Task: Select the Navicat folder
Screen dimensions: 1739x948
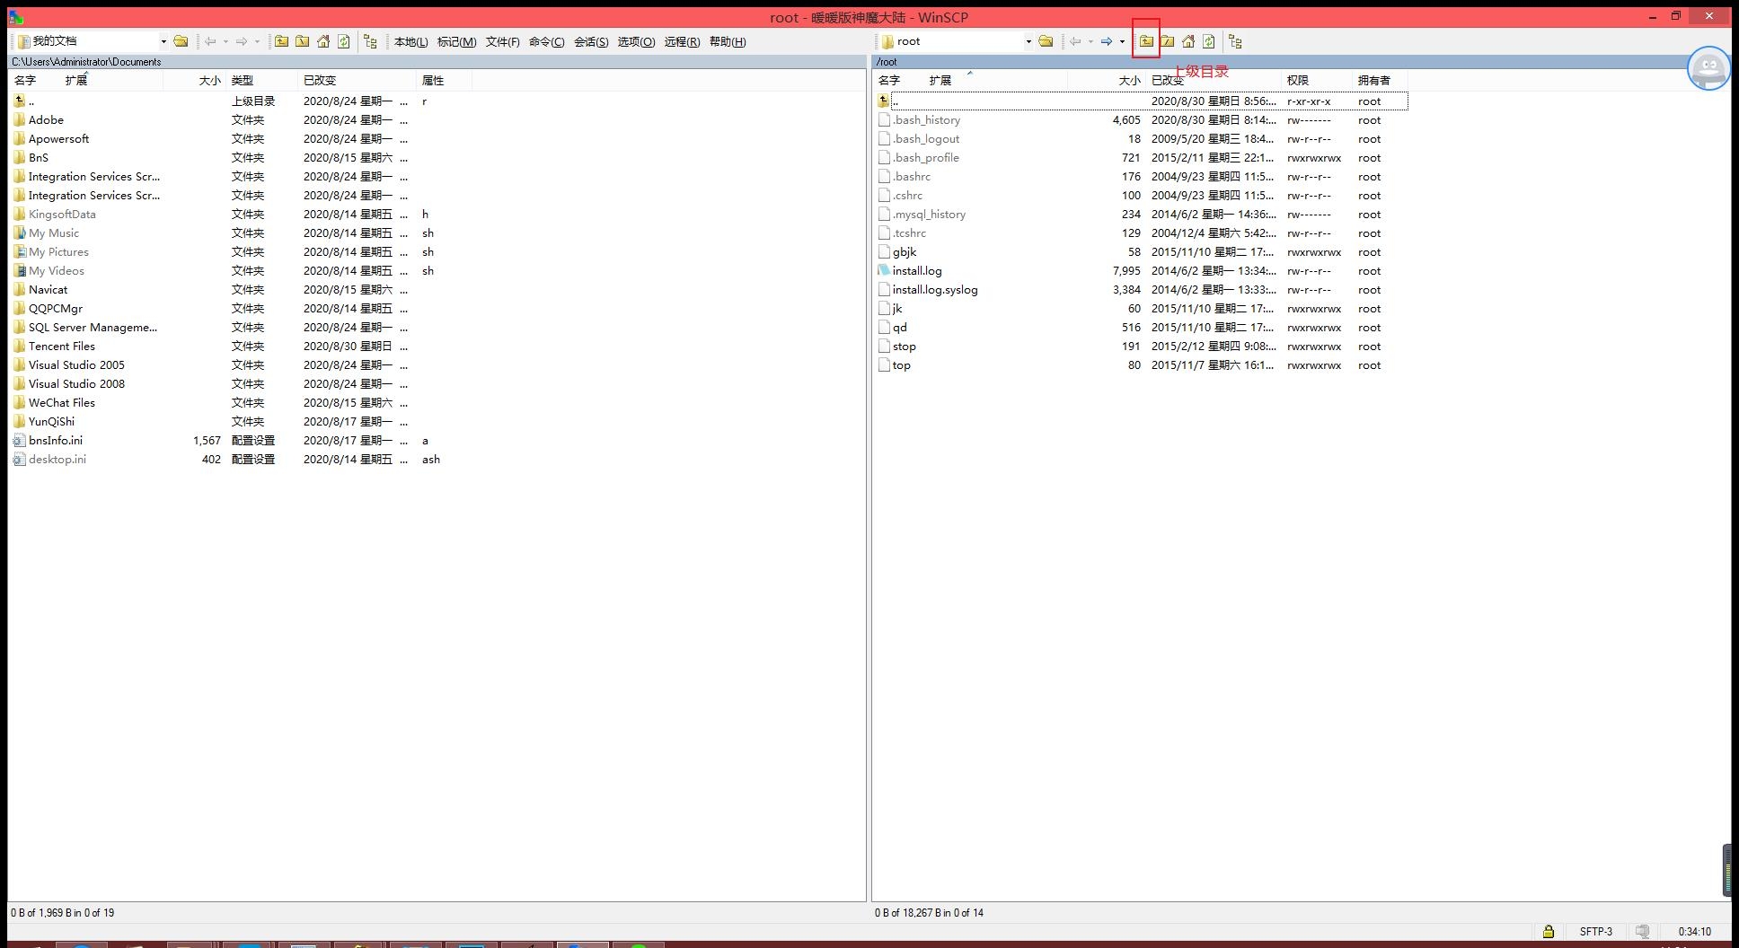Action: point(48,290)
